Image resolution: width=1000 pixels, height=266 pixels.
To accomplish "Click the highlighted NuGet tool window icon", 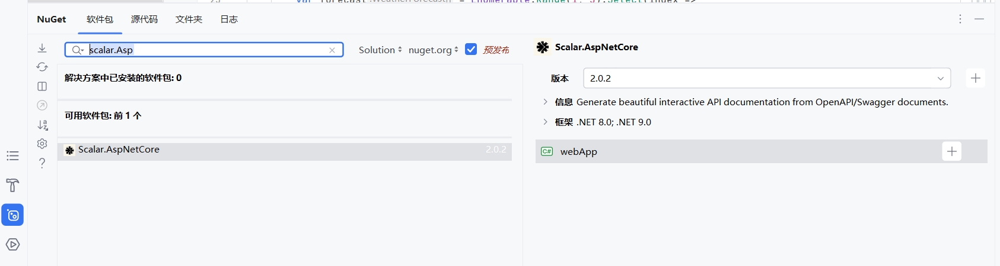I will pyautogui.click(x=12, y=215).
